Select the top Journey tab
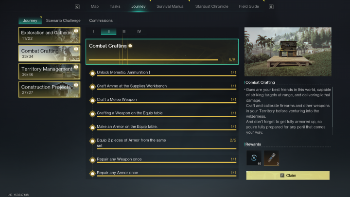 click(139, 6)
